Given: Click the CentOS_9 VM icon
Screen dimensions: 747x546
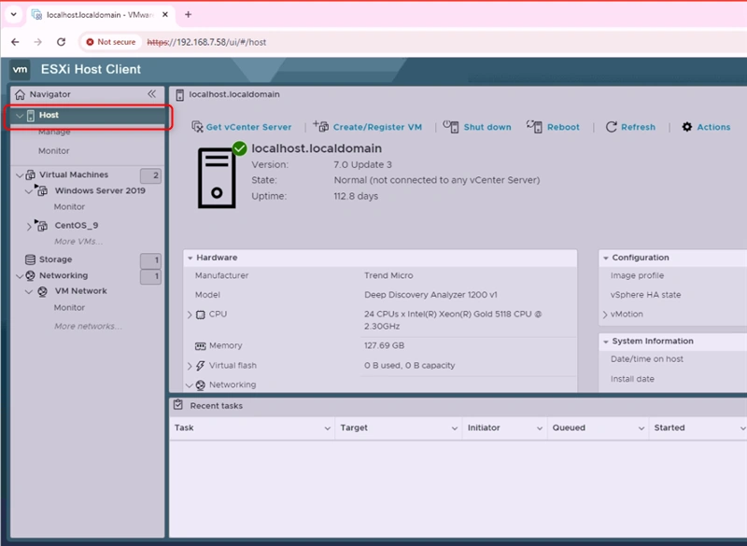Looking at the screenshot, I should click(41, 225).
